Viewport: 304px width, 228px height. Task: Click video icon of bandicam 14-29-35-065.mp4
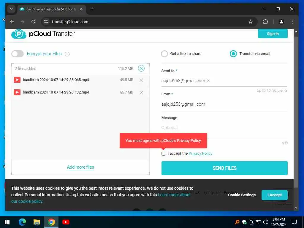(17, 80)
